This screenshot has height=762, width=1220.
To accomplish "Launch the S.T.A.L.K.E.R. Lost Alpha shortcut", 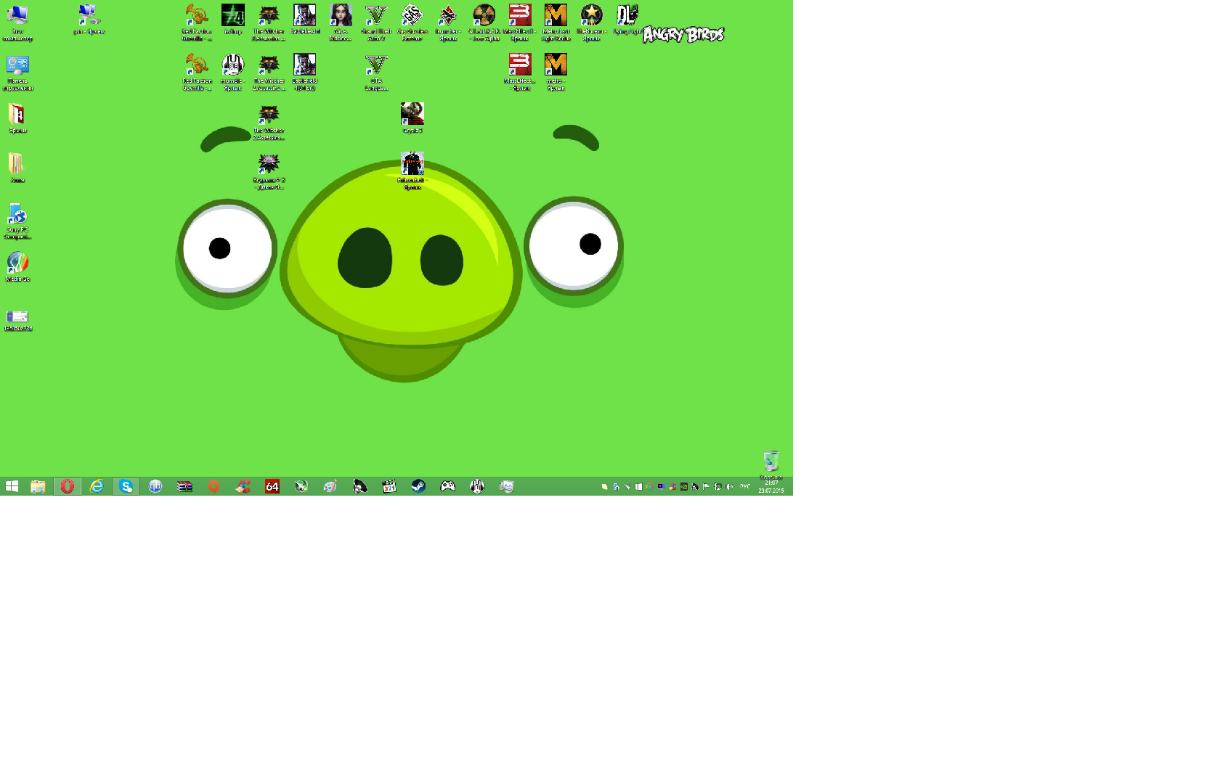I will click(484, 22).
